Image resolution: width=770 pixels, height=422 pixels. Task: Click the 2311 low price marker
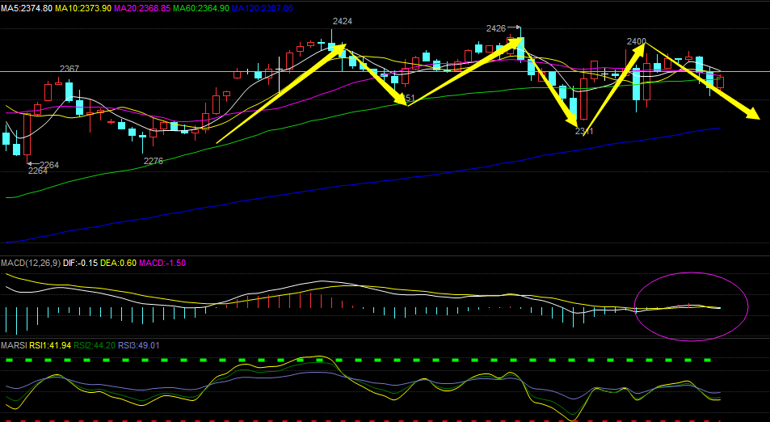584,131
